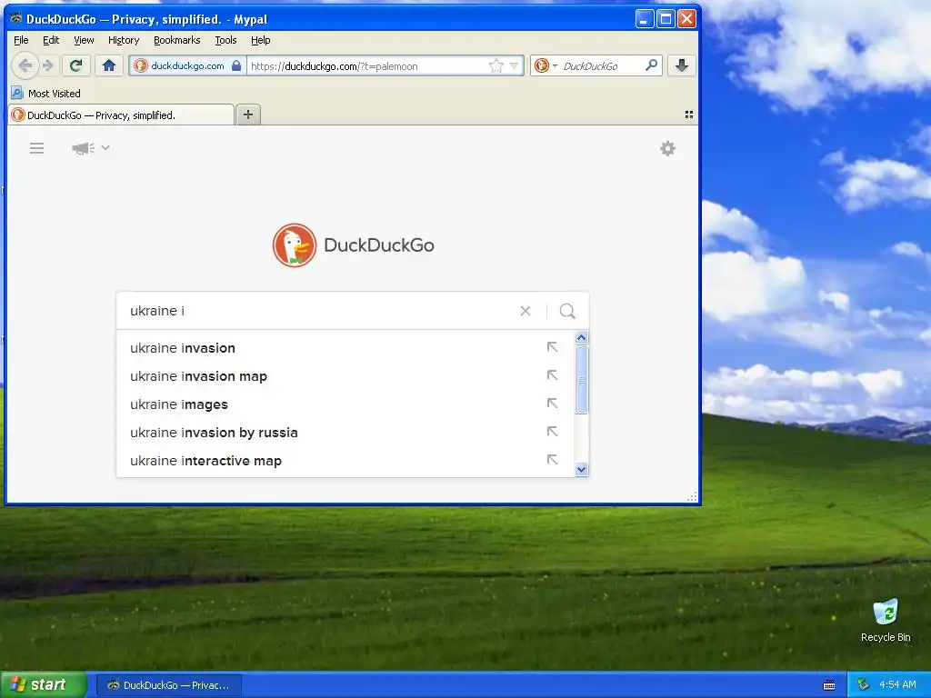Open the Bookmarks menu
Screen dimensions: 931x698
tap(177, 40)
